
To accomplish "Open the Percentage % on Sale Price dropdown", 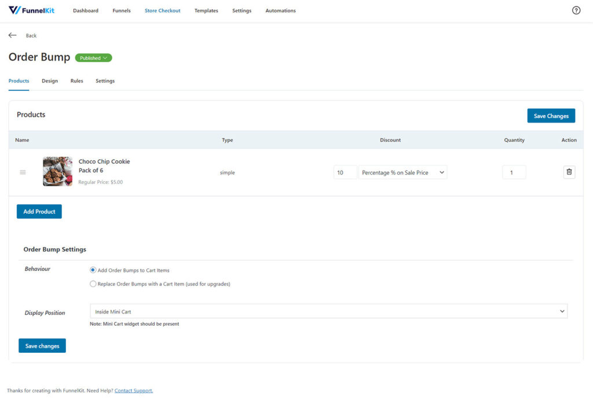I will [x=403, y=172].
